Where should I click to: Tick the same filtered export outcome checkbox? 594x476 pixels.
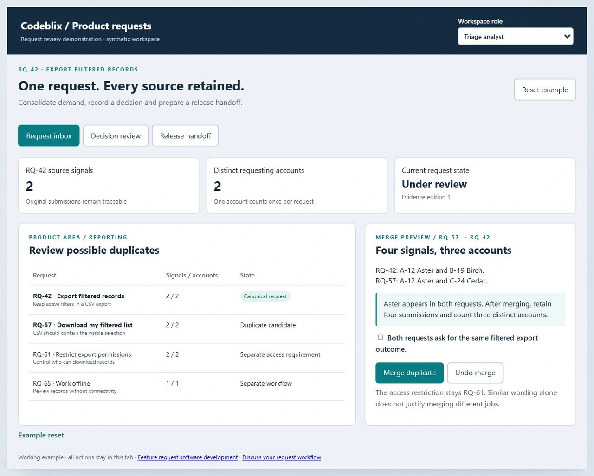[x=381, y=337]
